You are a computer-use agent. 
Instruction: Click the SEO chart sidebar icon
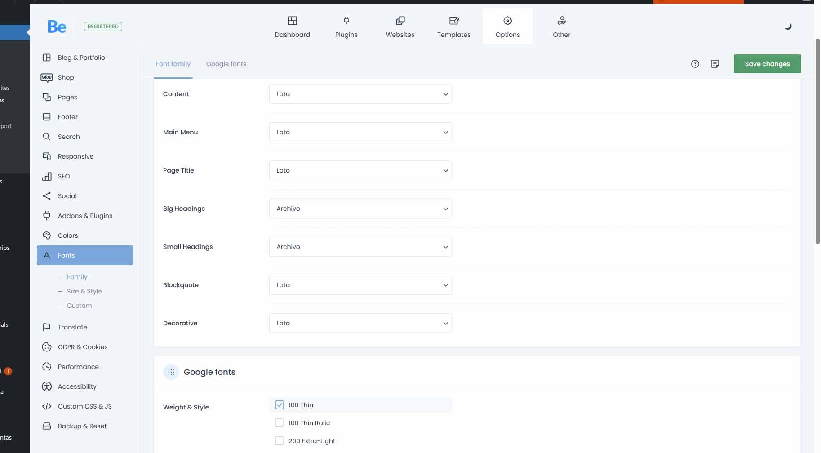click(47, 176)
